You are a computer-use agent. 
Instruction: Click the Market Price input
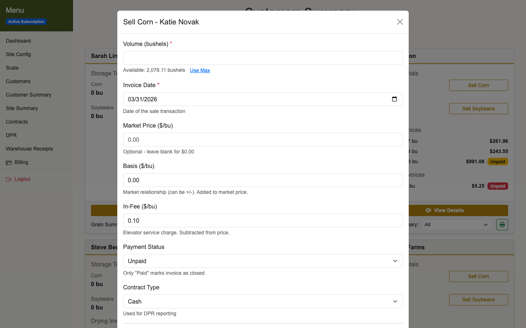(263, 140)
